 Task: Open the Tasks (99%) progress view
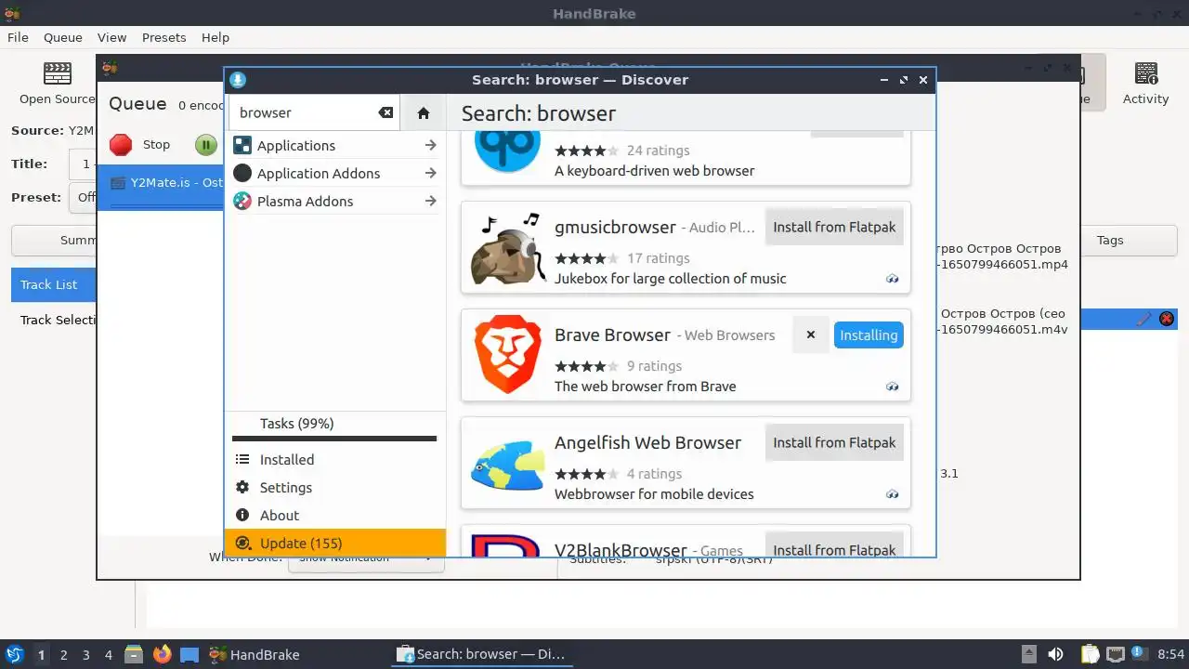pos(334,427)
